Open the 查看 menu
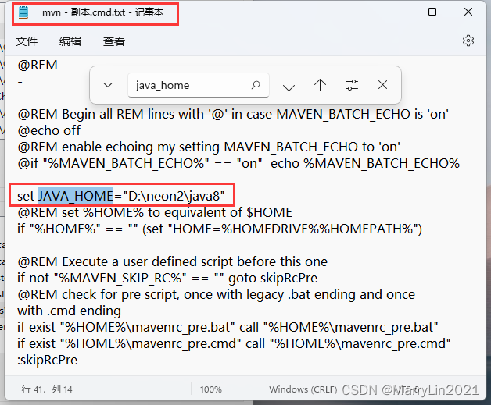The image size is (491, 405). pos(114,41)
